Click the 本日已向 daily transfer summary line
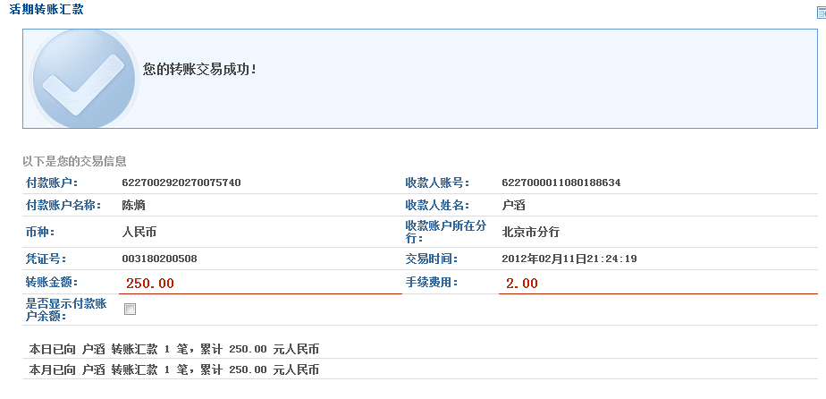Image resolution: width=826 pixels, height=399 pixels. pos(174,349)
